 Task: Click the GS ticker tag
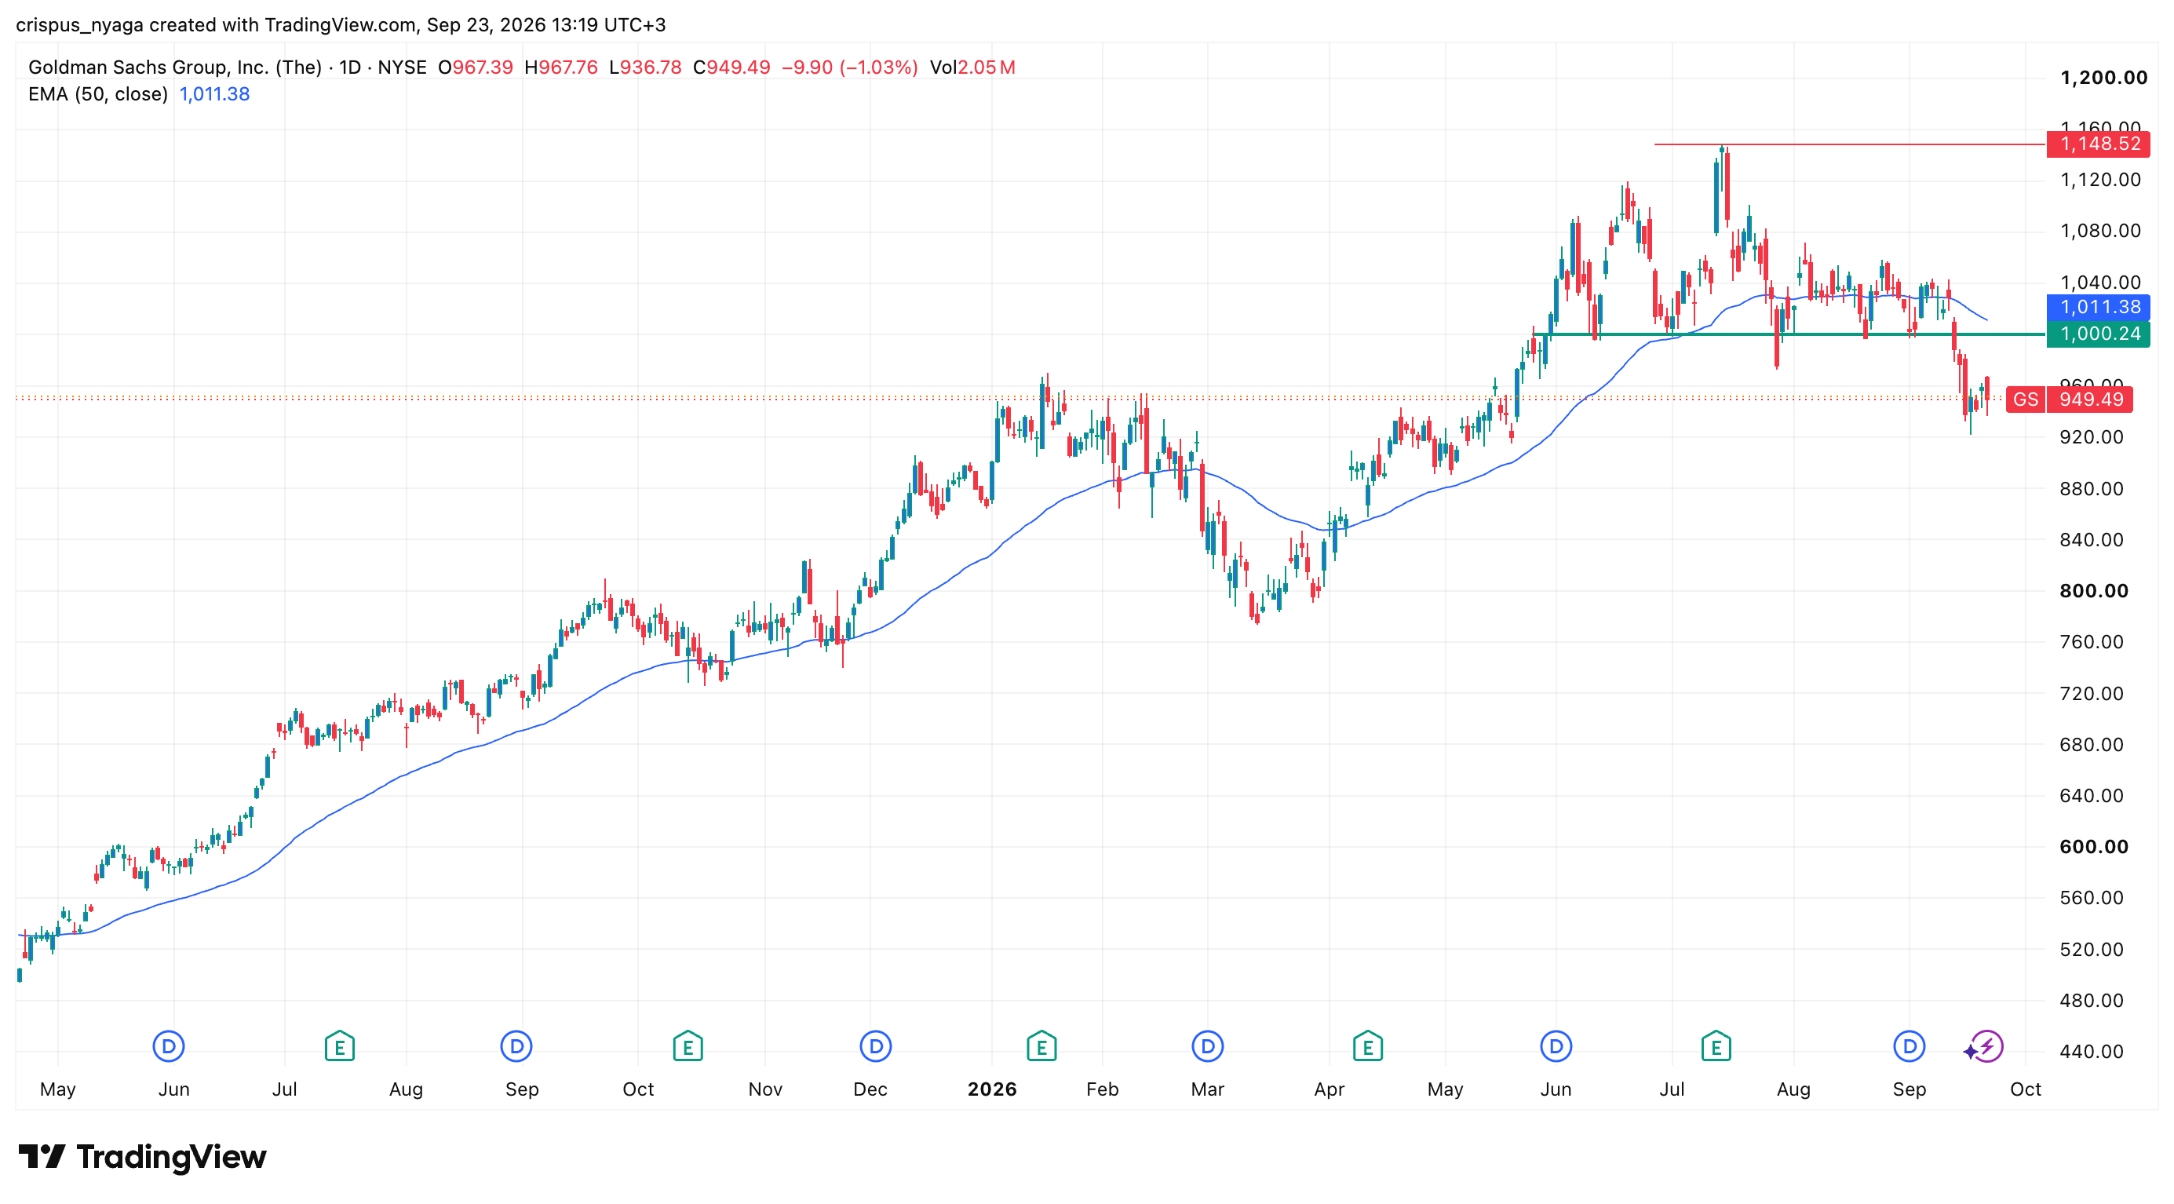[2026, 399]
